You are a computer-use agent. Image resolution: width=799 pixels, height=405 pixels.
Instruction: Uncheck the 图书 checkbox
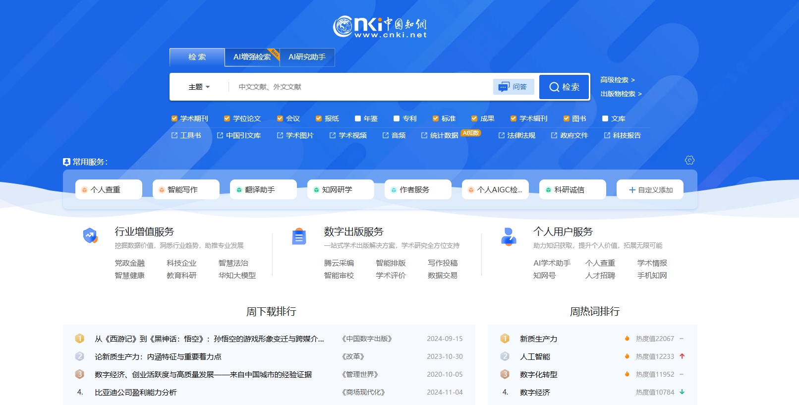pos(567,118)
